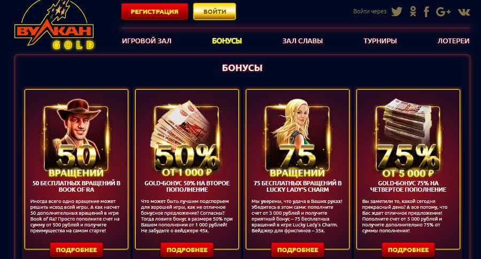Open the Лотереи page
The height and width of the screenshot is (259, 481).
453,41
